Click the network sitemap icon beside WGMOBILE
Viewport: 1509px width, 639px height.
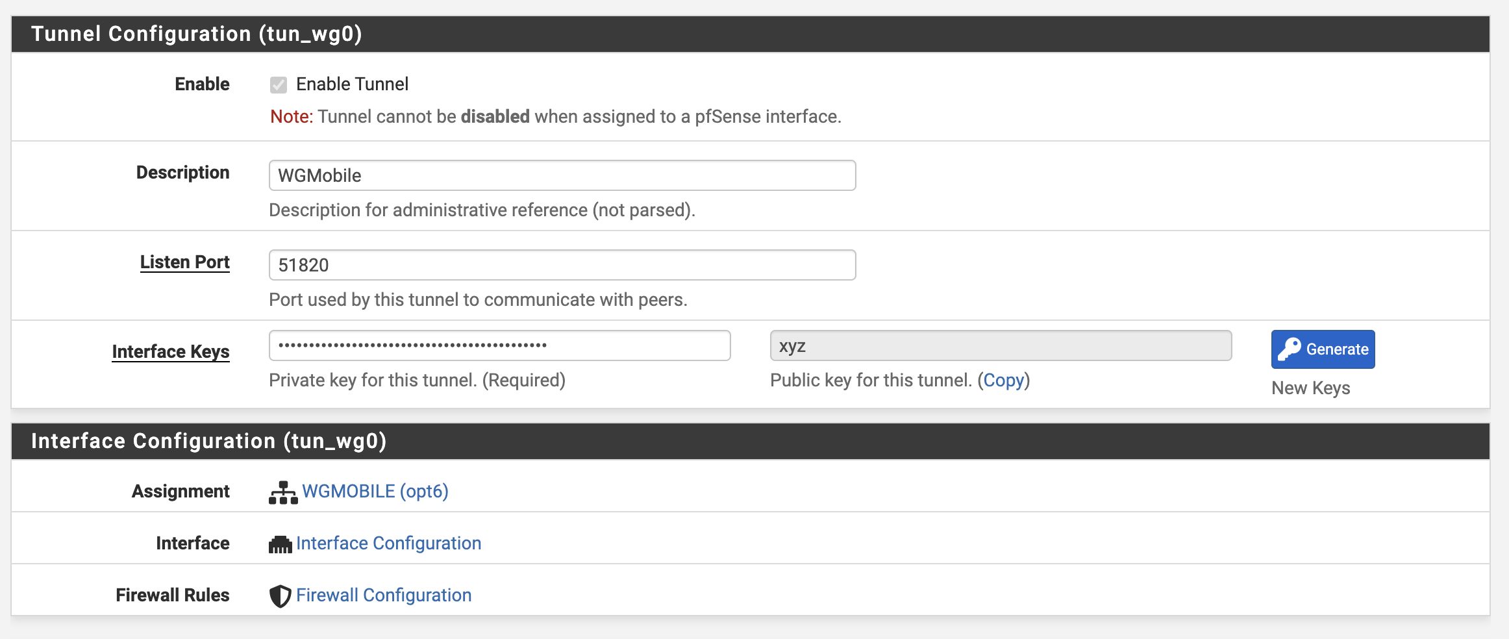283,492
